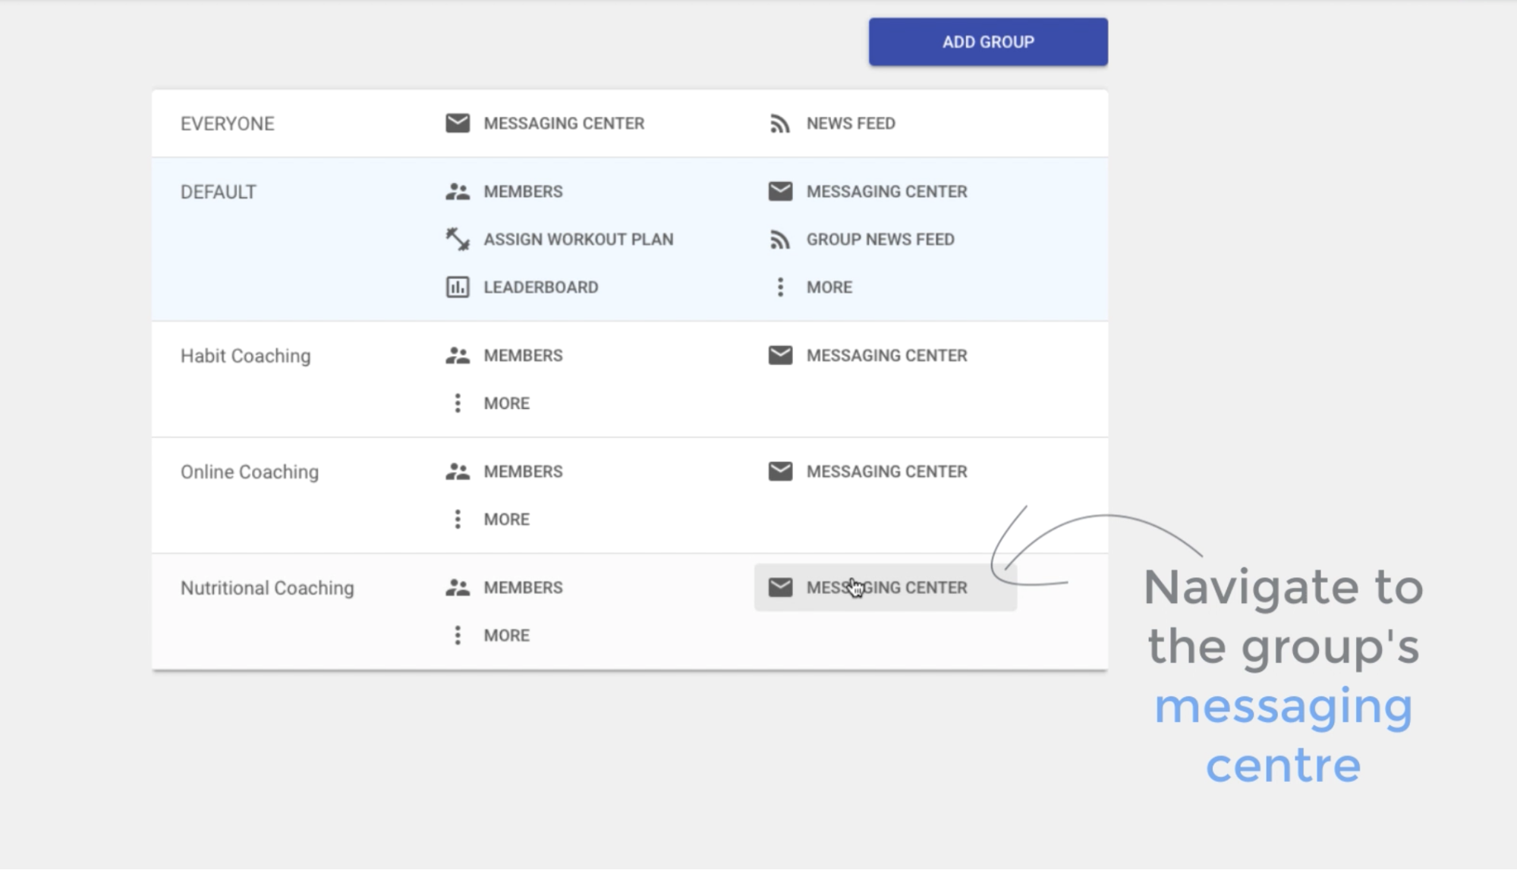The height and width of the screenshot is (870, 1517).
Task: Select the Nutritional Coaching group name
Action: (267, 588)
